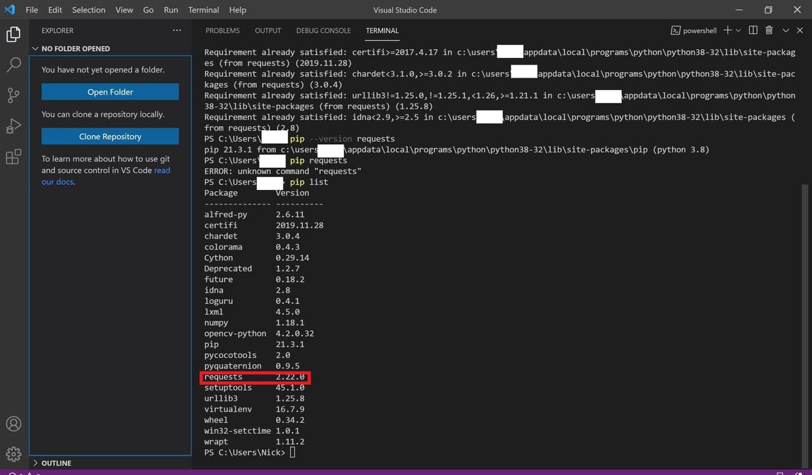812x475 pixels.
Task: Switch to the Debug Console tab
Action: click(323, 30)
